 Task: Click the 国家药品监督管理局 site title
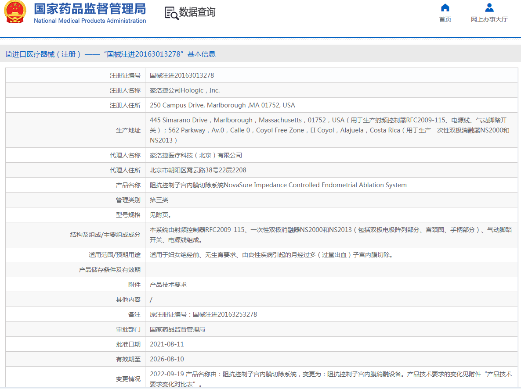(x=90, y=9)
